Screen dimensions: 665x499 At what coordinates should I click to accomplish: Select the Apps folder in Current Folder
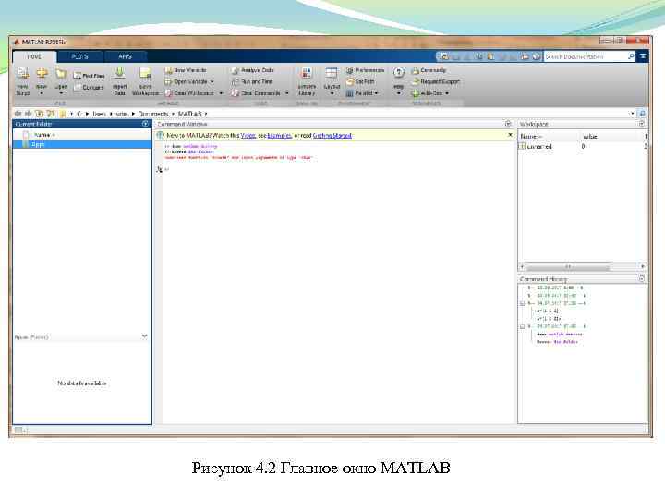(82, 144)
